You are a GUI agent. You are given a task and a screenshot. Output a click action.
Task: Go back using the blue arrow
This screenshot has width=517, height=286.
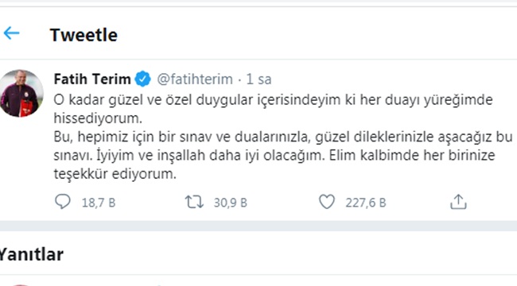click(x=12, y=33)
